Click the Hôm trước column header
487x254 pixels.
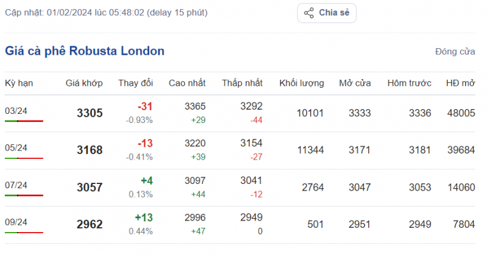tap(409, 83)
